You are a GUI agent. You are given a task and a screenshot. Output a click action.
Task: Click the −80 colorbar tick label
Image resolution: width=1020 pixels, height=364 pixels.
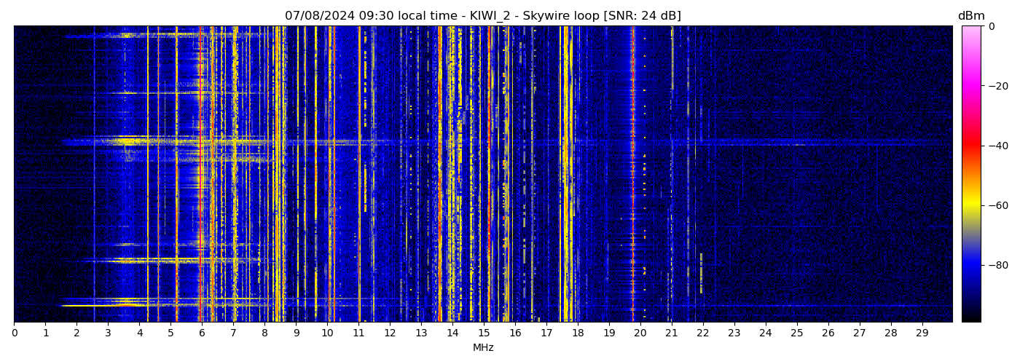996,265
